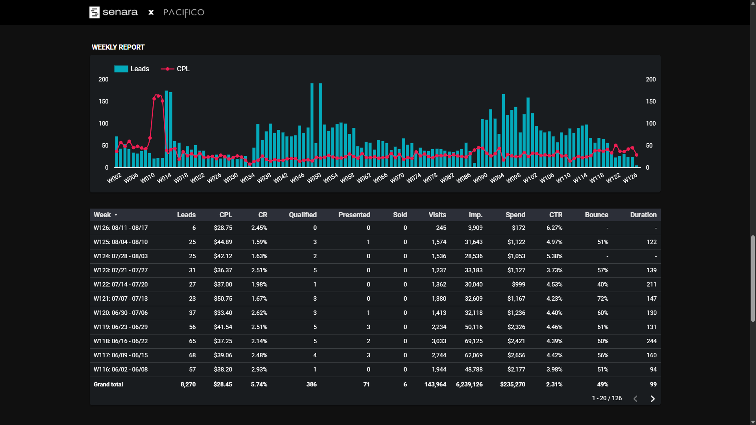Click the scrollbar up arrow
The image size is (756, 425).
coord(753,3)
